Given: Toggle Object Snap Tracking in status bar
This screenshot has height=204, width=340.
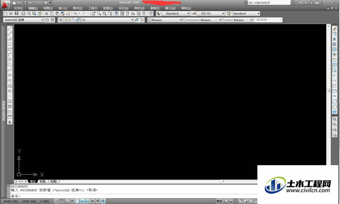Looking at the screenshot, I should [82, 201].
